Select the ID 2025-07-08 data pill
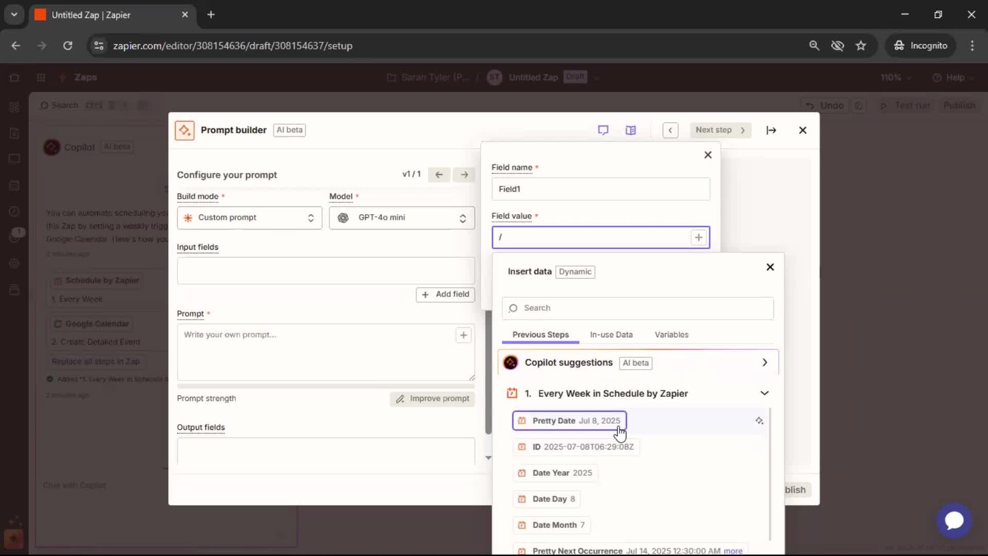 [x=576, y=447]
